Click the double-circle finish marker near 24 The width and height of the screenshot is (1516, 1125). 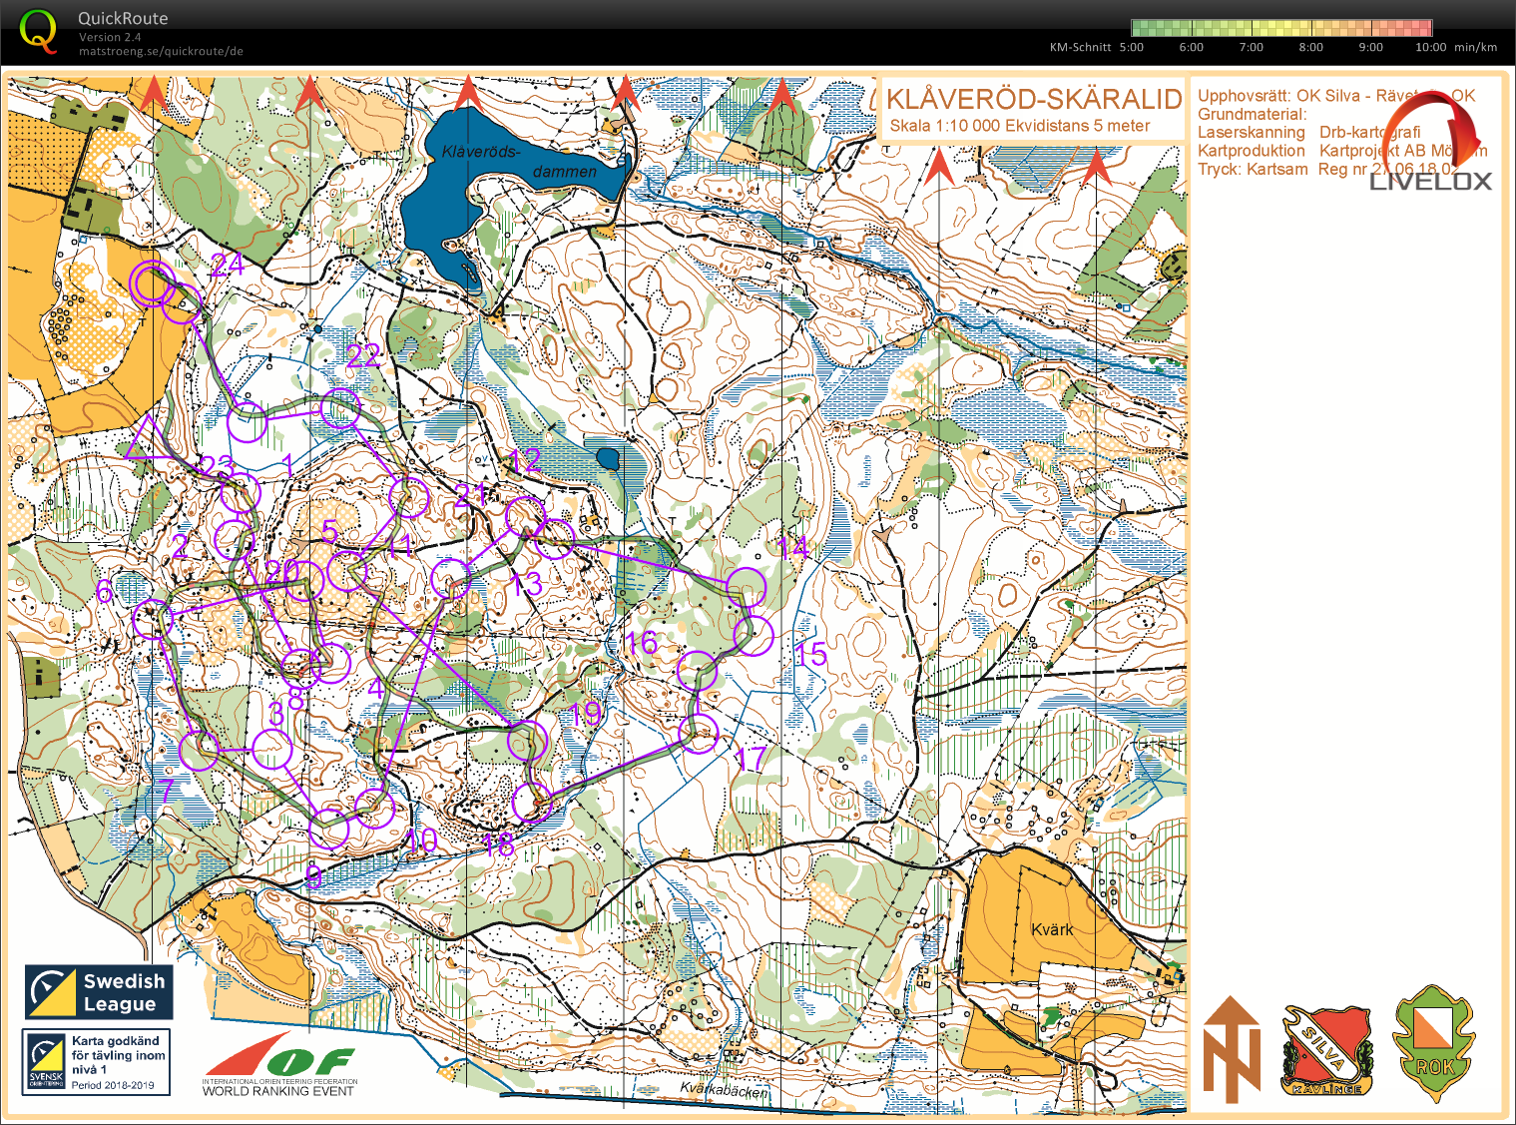pyautogui.click(x=152, y=283)
